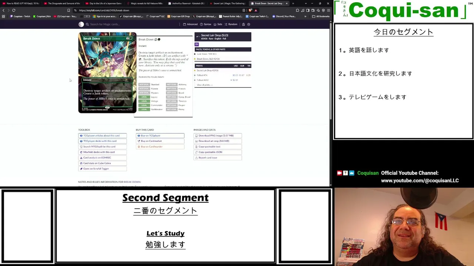Click View all prints link
The height and width of the screenshot is (266, 474).
click(x=204, y=85)
